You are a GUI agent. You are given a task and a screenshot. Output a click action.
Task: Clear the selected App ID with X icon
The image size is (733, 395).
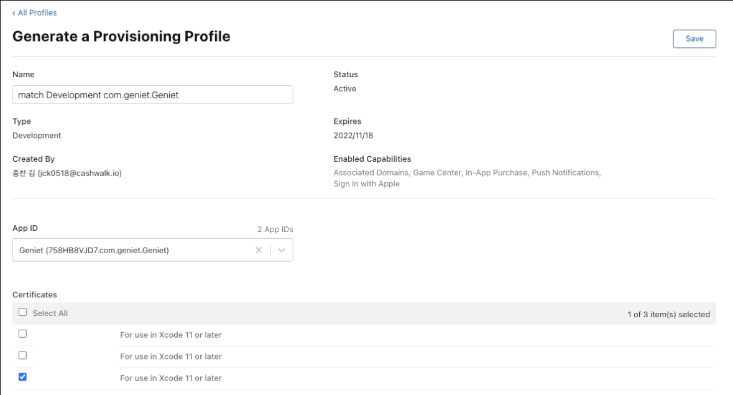[259, 251]
